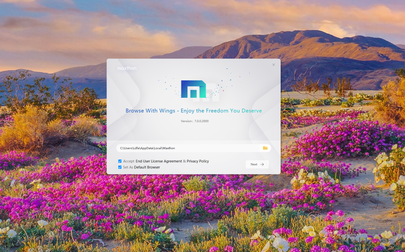Disable the Set As Default Browser checkbox
This screenshot has height=252, width=405.
(x=120, y=167)
